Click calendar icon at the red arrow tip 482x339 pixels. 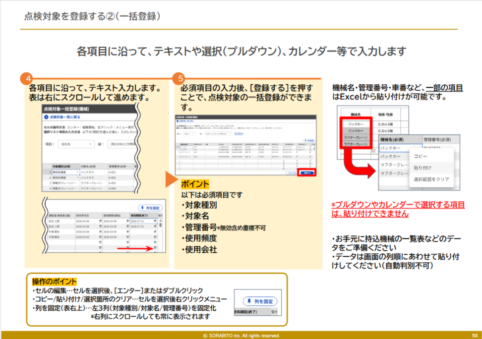[x=155, y=248]
